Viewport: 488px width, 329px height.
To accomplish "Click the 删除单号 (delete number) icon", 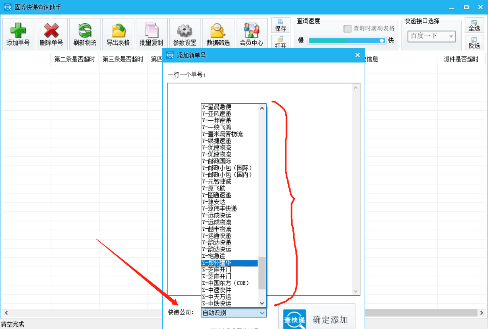I will [51, 34].
